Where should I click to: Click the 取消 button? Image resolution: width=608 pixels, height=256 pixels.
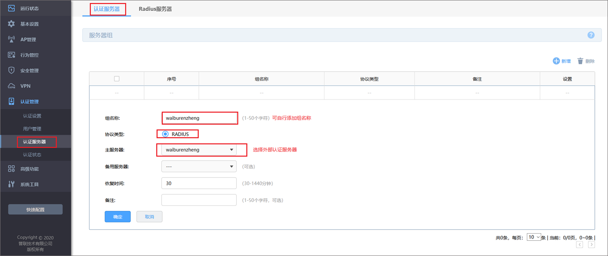pyautogui.click(x=149, y=217)
